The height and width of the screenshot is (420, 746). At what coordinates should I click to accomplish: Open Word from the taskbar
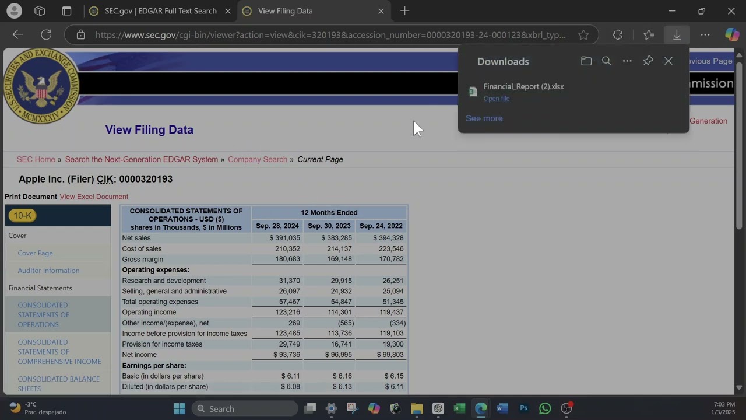point(502,408)
